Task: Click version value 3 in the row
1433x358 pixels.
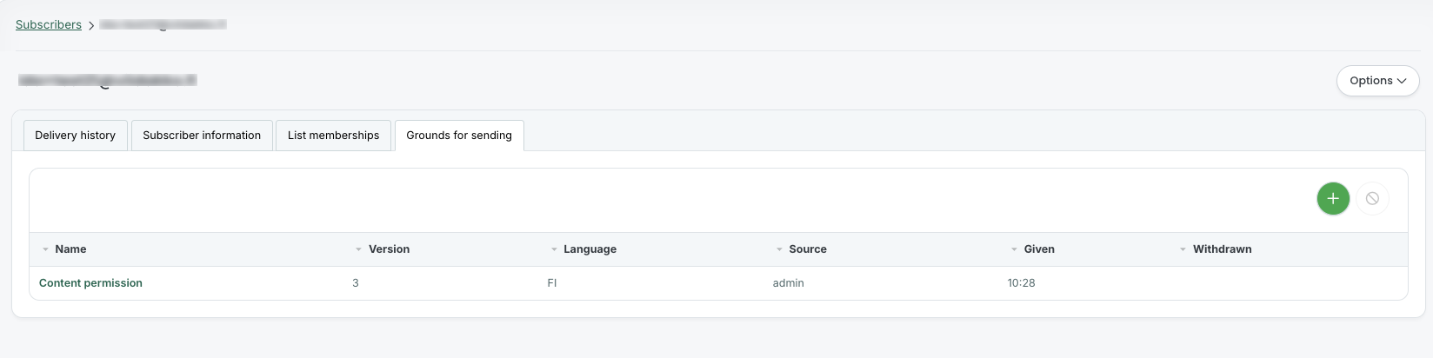Action: coord(356,283)
